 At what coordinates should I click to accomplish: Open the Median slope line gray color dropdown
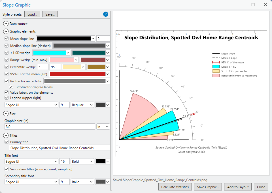point(81,46)
